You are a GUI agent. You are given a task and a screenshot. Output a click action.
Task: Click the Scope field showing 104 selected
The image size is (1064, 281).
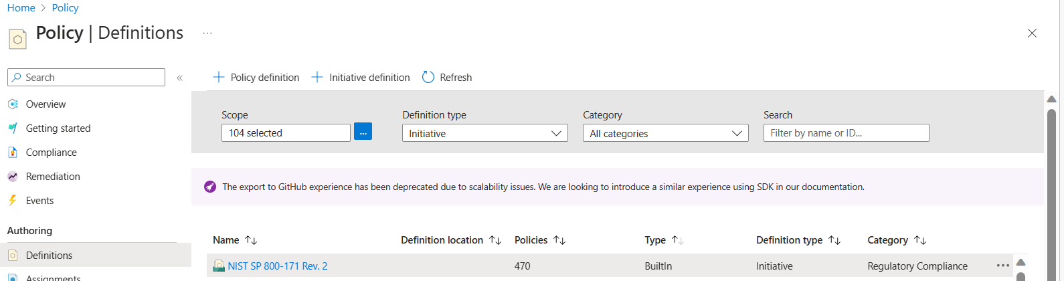click(286, 133)
